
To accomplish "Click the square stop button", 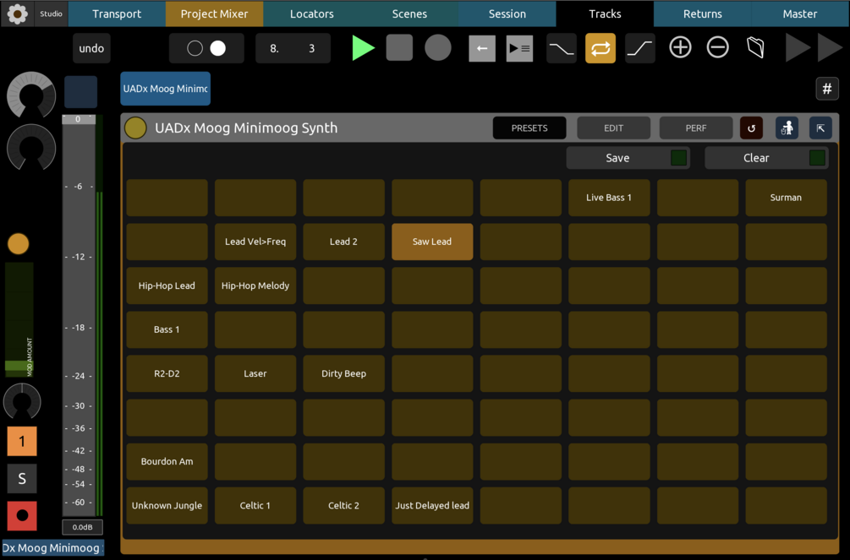I will click(x=399, y=47).
